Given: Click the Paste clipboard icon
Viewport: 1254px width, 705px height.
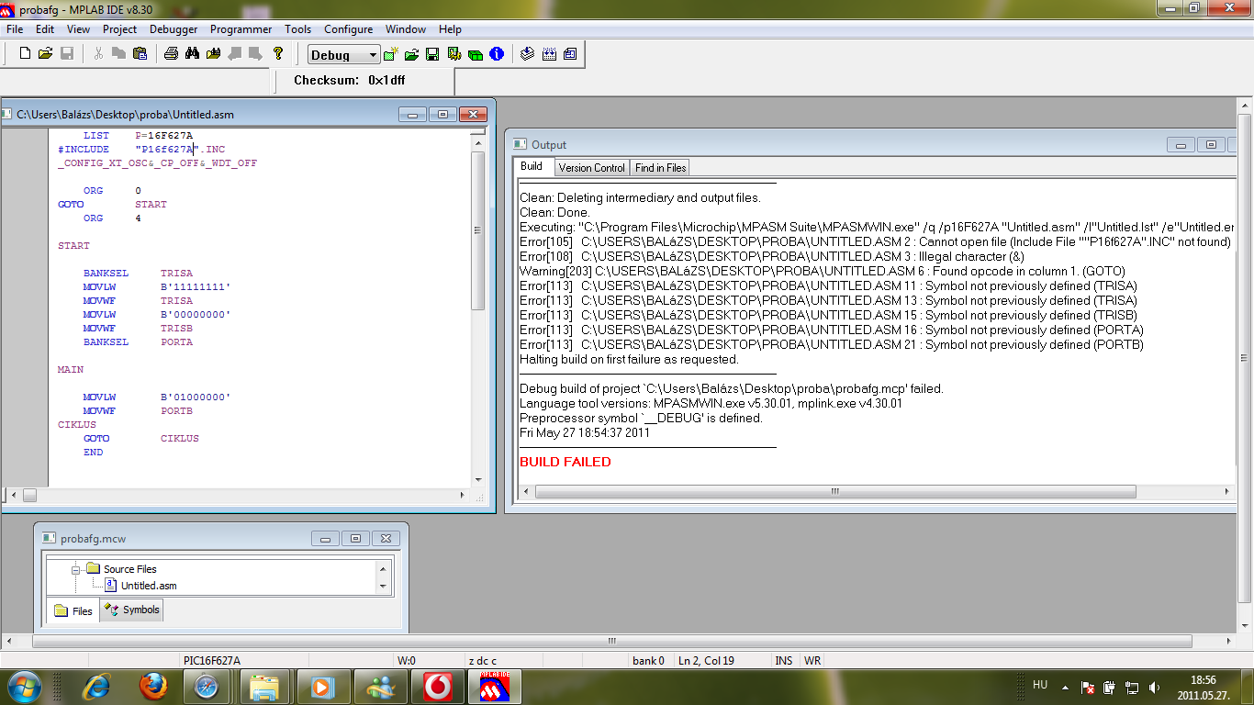Looking at the screenshot, I should tap(140, 54).
